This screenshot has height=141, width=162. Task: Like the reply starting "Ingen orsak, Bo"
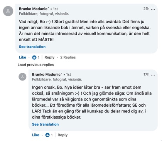35,135
